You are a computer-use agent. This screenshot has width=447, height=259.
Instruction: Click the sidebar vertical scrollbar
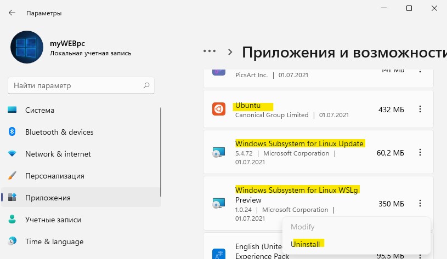(161, 152)
